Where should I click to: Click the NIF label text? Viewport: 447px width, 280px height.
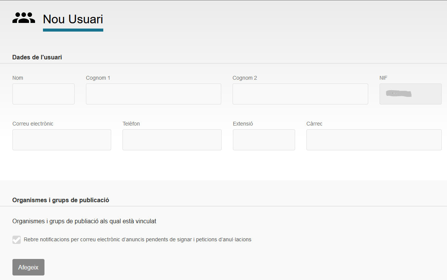tap(383, 78)
